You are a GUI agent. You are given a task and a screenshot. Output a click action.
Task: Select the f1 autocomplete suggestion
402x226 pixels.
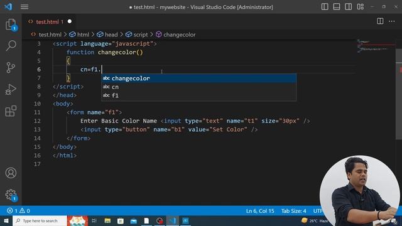[199, 95]
